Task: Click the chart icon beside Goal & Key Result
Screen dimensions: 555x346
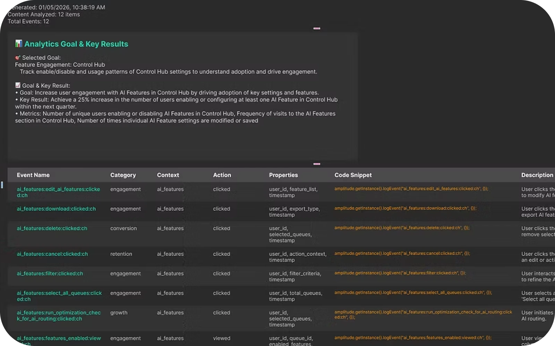Action: [18, 85]
